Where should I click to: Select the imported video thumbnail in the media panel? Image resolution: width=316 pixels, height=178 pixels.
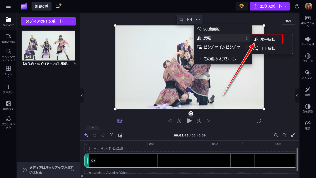(48, 45)
